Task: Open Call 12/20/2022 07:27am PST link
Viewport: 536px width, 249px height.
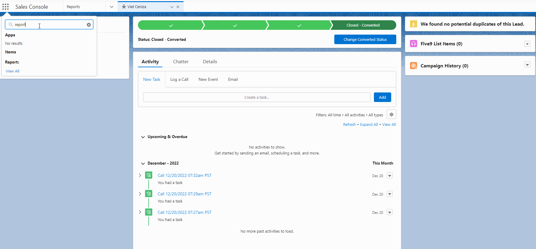Action: click(184, 212)
